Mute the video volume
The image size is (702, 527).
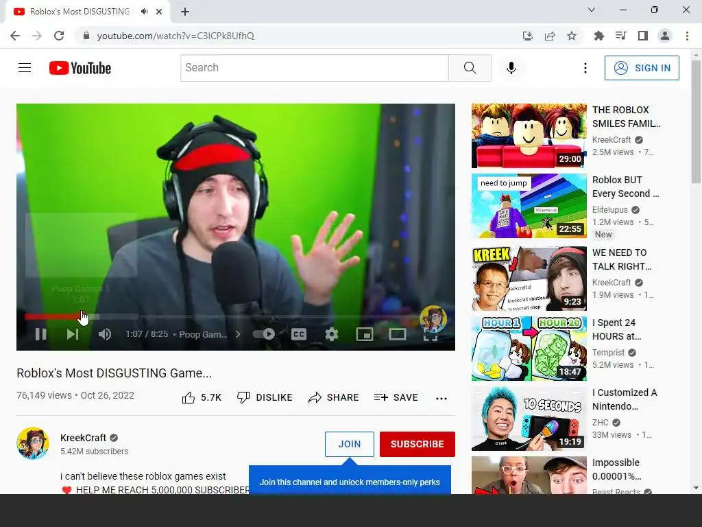tap(105, 334)
